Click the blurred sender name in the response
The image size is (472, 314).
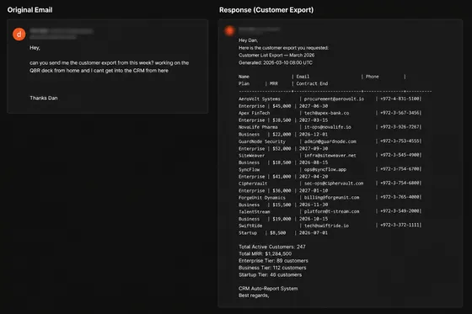click(x=260, y=29)
